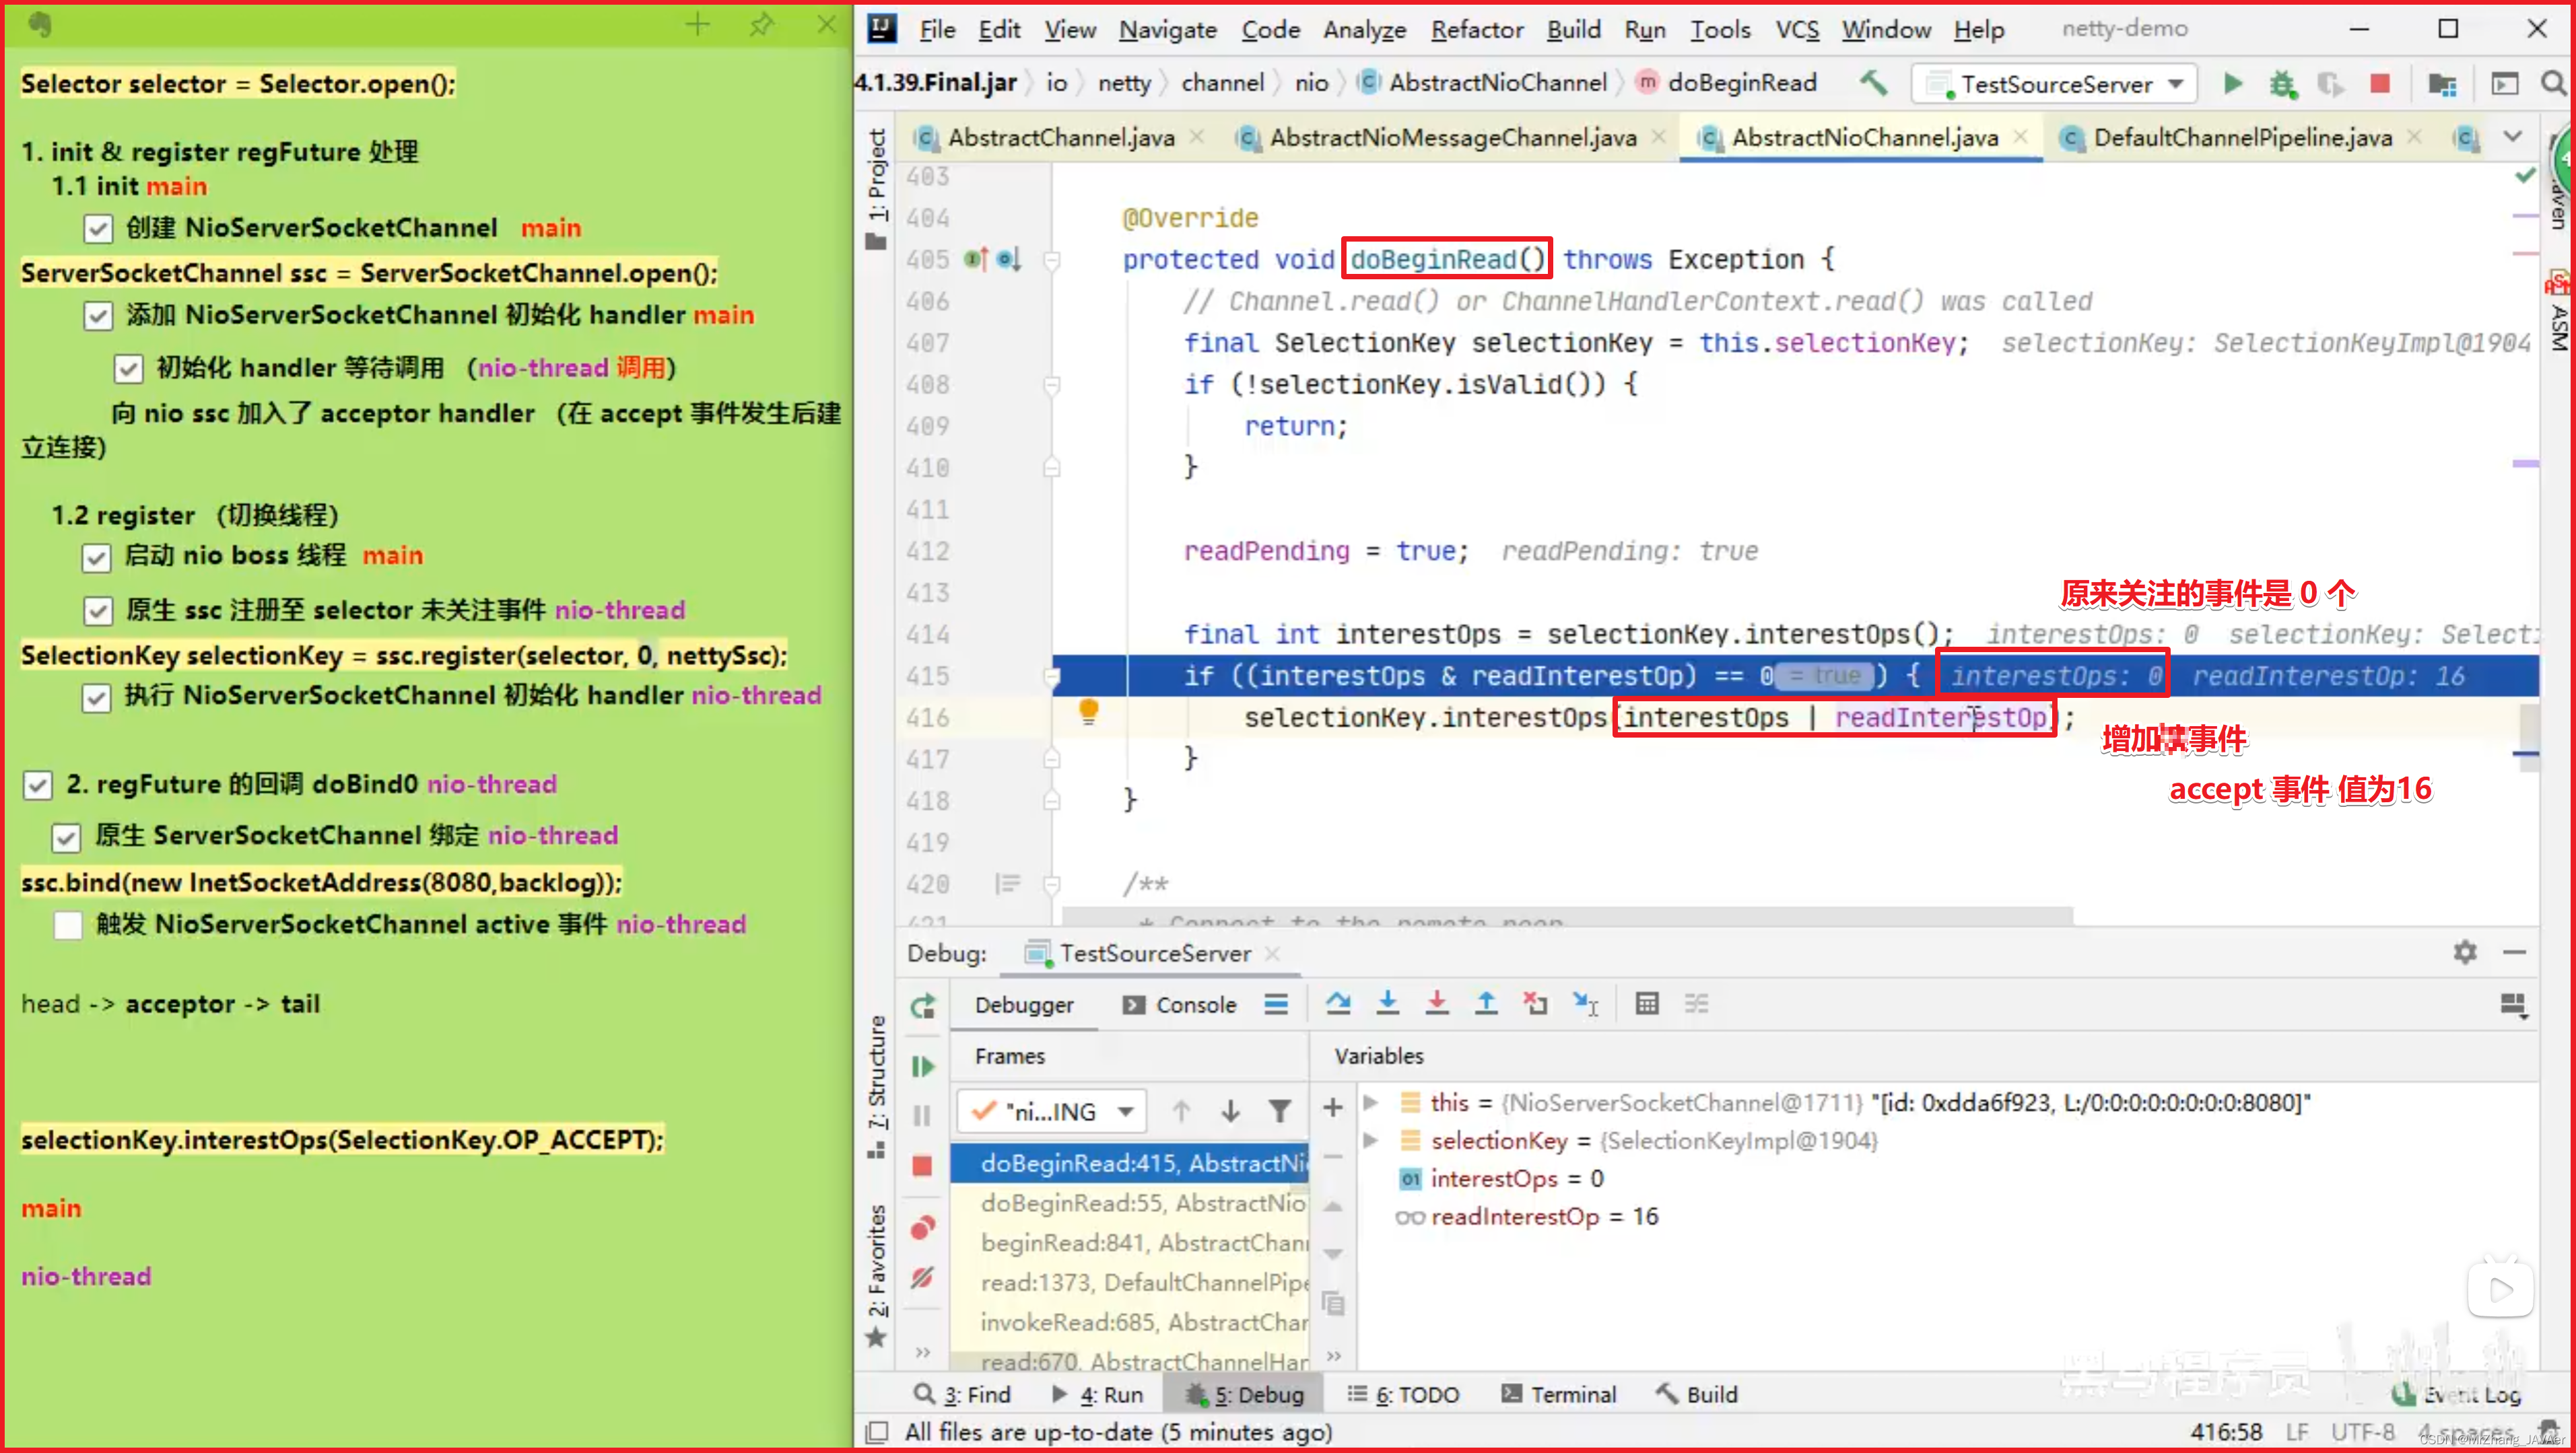
Task: Click Force Step Into red arrow icon
Action: (x=1437, y=1003)
